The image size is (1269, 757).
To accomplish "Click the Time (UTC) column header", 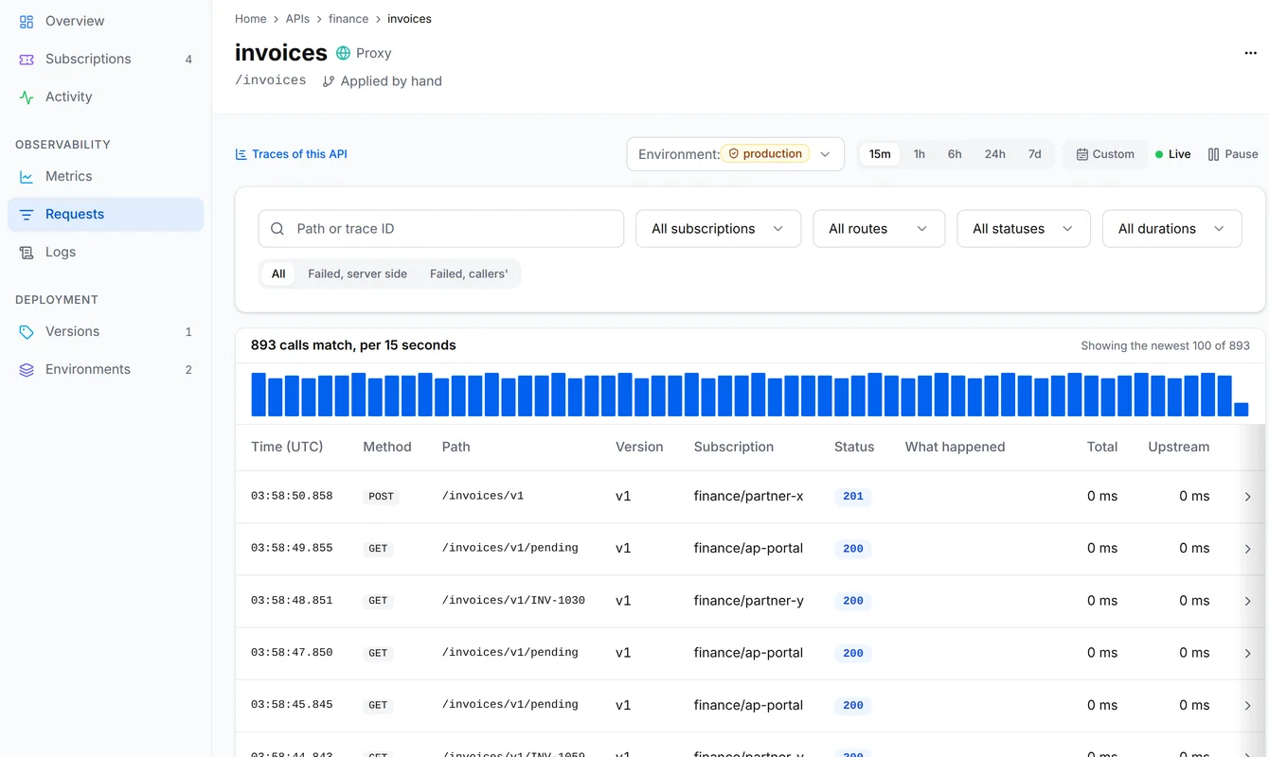I will pos(287,447).
